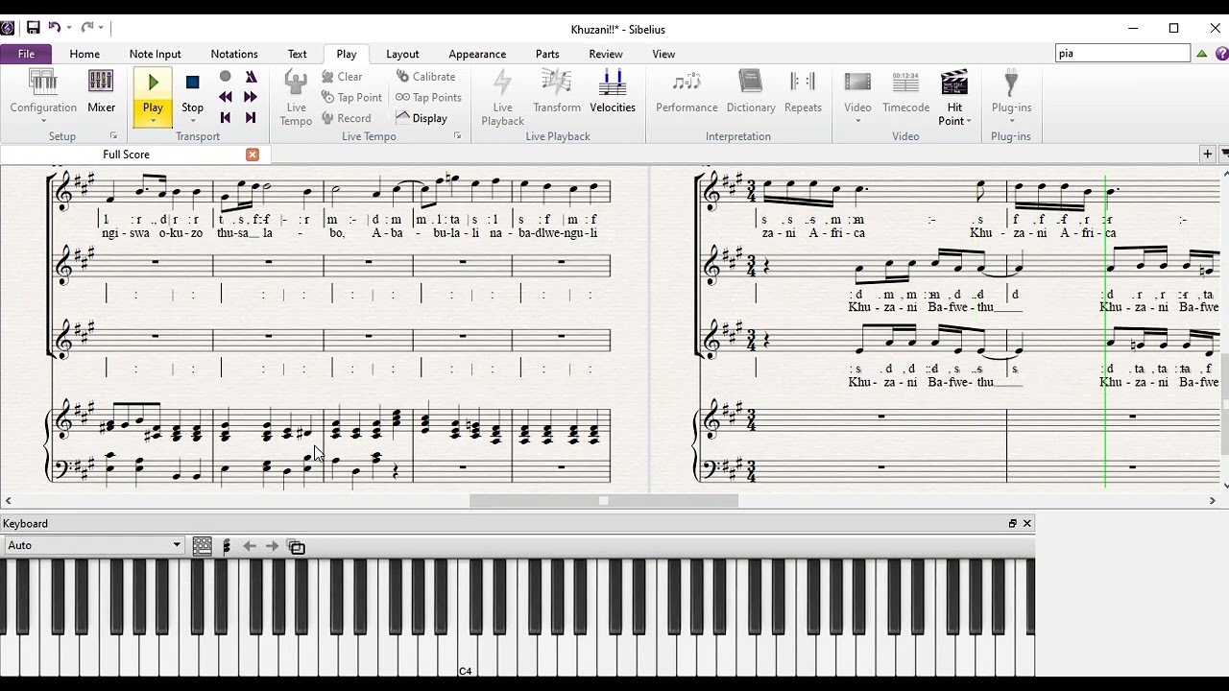Open the Mixer panel
This screenshot has height=691, width=1229.
[101, 93]
